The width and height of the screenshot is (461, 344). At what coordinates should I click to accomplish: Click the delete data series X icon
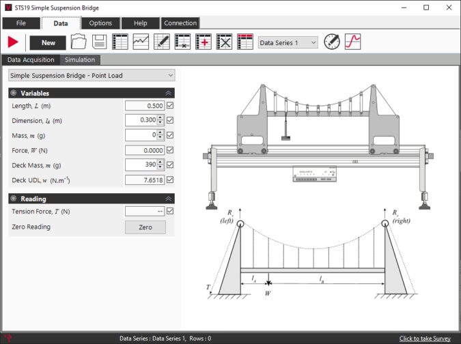(x=224, y=42)
